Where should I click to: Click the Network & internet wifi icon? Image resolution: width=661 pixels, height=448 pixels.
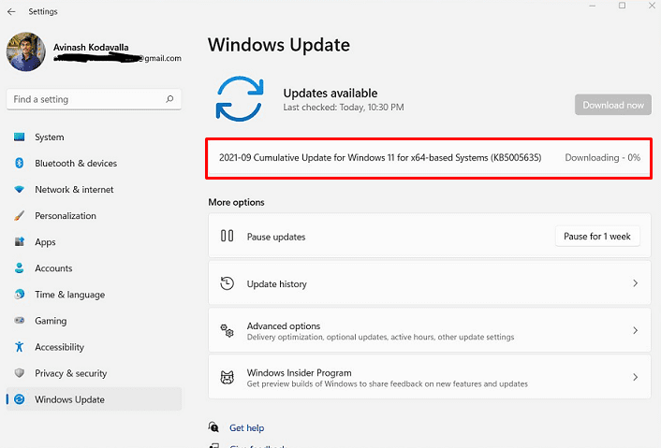click(19, 190)
